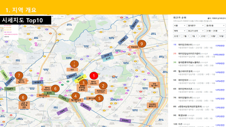Select the number 7 circle marker
This screenshot has height=127, width=226.
pyautogui.click(x=19, y=75)
